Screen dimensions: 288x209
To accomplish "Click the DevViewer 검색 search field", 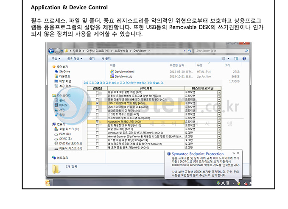I will 219,51.
